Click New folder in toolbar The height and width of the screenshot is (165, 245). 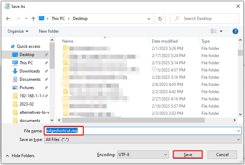point(49,31)
